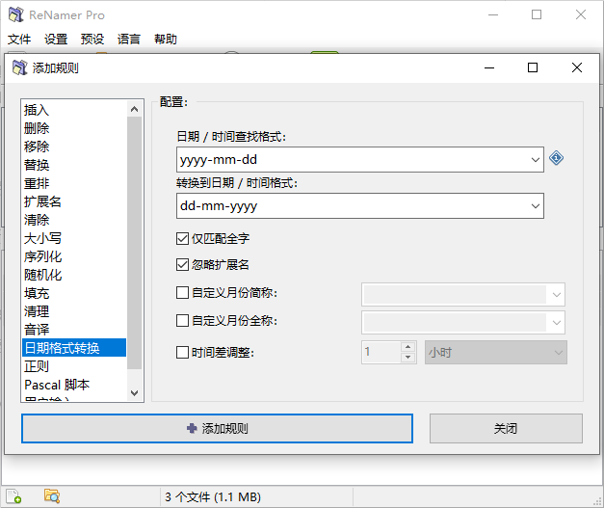Click the folder search icon in status bar
Image resolution: width=604 pixels, height=508 pixels.
pos(52,496)
